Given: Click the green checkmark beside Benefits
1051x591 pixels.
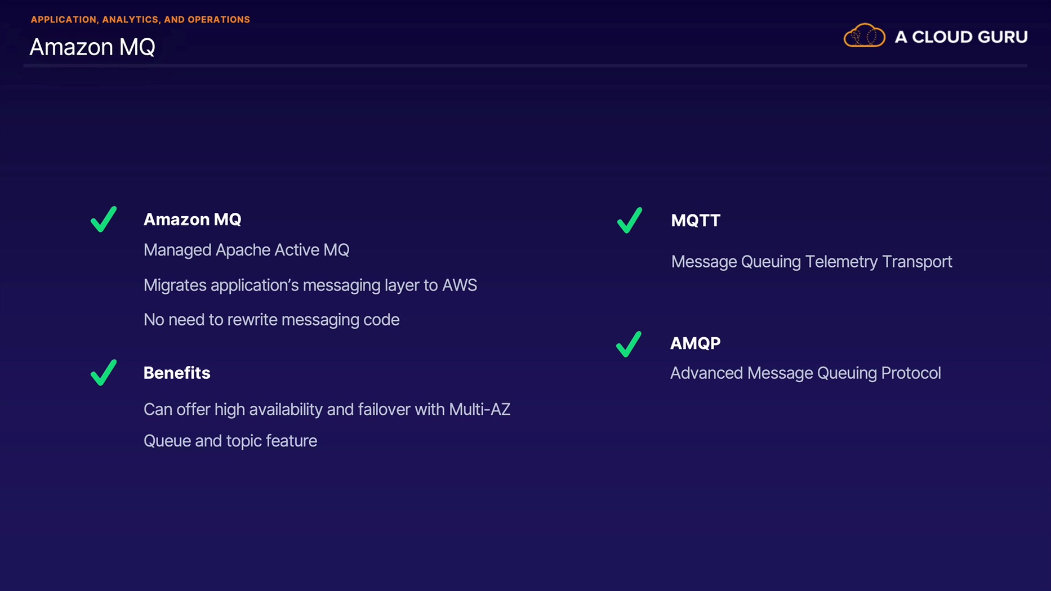Looking at the screenshot, I should (x=104, y=373).
